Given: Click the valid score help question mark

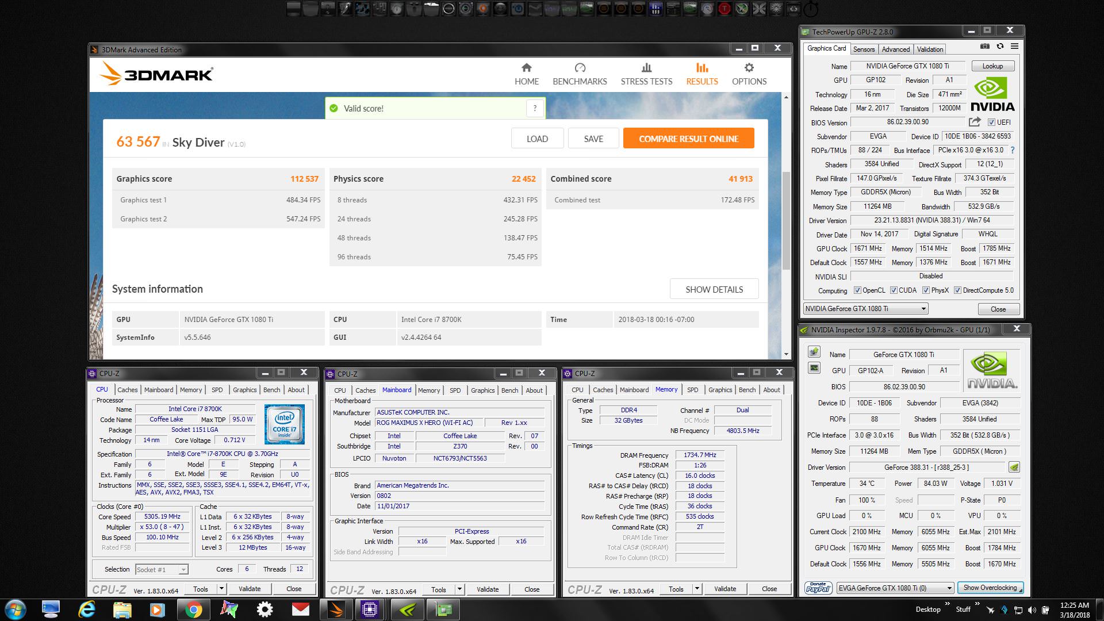Looking at the screenshot, I should point(535,108).
